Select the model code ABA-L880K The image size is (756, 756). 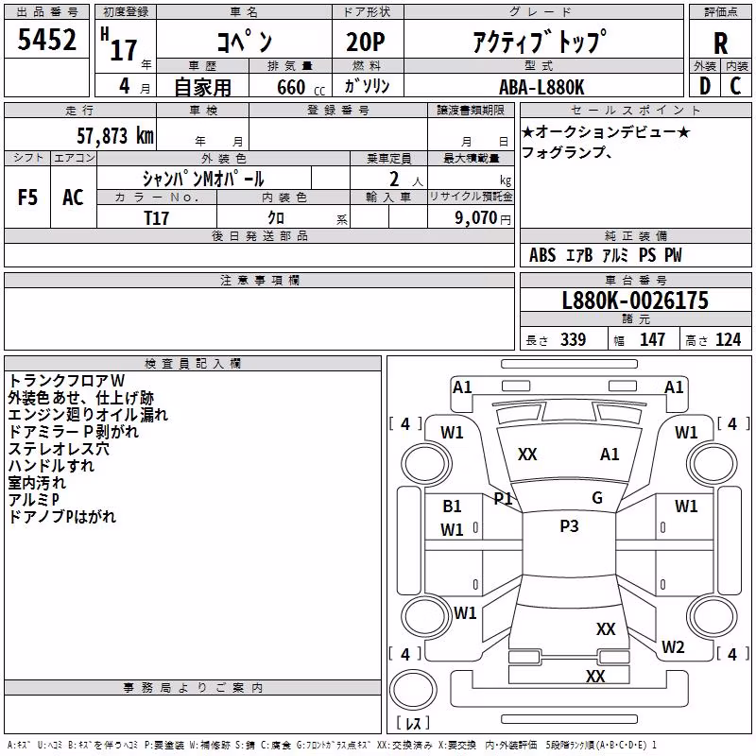pos(541,87)
